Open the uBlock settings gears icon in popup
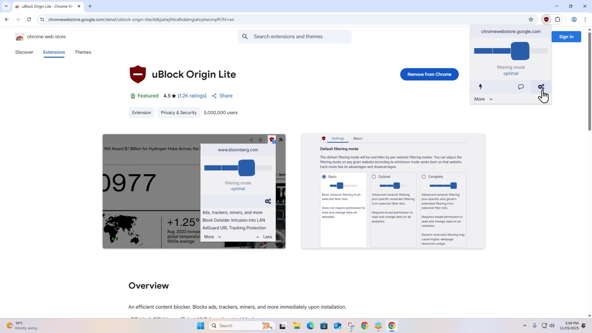 [541, 87]
